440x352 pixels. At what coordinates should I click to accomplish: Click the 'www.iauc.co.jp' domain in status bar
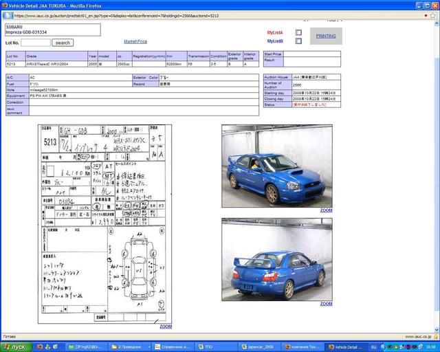[x=418, y=337]
